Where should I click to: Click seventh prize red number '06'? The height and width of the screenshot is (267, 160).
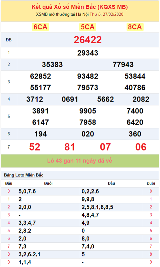141,147
